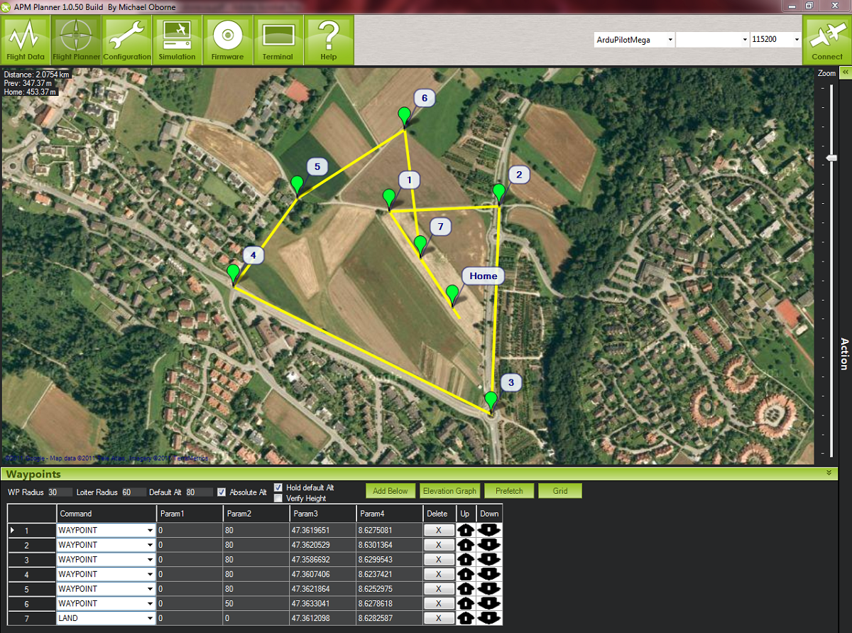Enable the Verify Height checkbox
Image resolution: width=852 pixels, height=633 pixels.
tap(278, 498)
